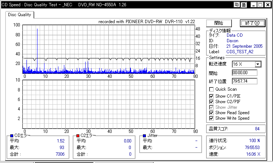
Task: Click the speed value 16.06 X
Action: coord(253,154)
